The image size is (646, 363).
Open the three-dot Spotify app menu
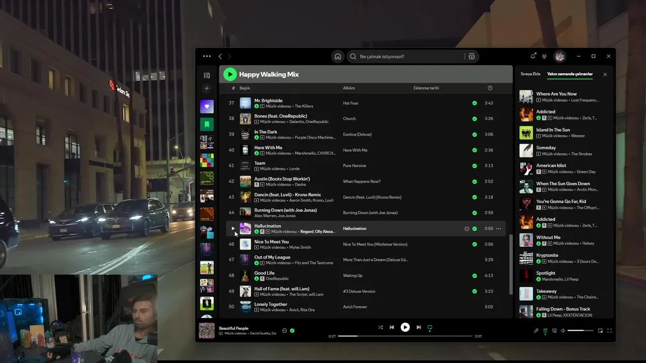[207, 56]
